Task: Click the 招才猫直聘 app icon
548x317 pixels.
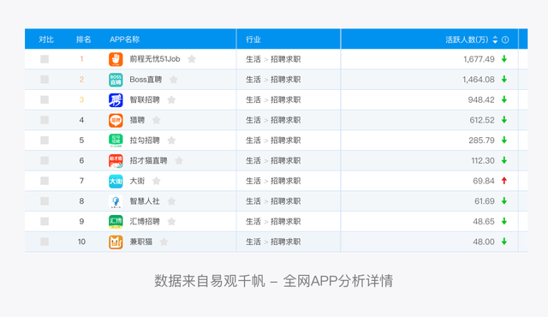Action: (x=116, y=161)
